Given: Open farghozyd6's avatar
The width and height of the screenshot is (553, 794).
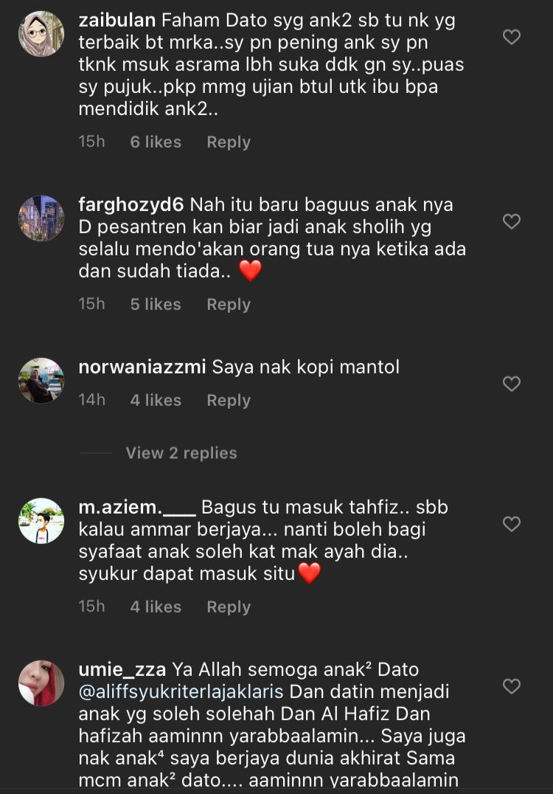Looking at the screenshot, I should (x=41, y=218).
